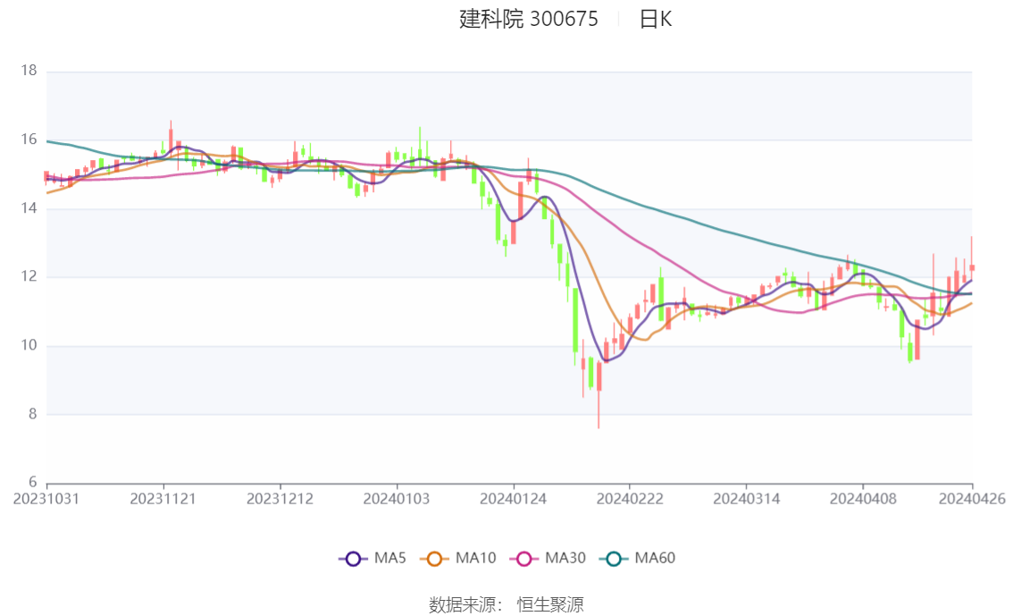Image resolution: width=1013 pixels, height=616 pixels.
Task: Click the 20240124 x-axis date label
Action: (x=513, y=499)
